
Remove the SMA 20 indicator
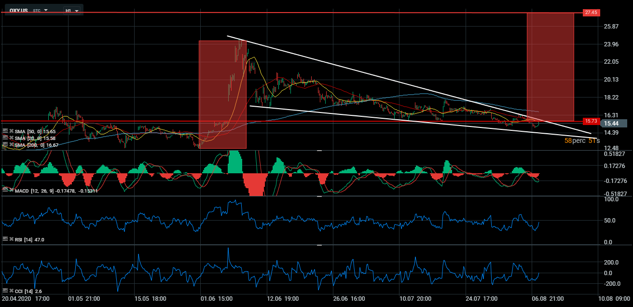11,138
